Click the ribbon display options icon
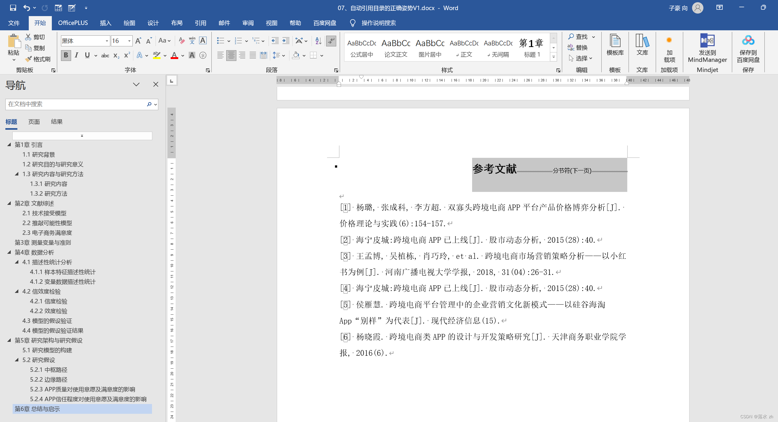The image size is (778, 422). [720, 8]
